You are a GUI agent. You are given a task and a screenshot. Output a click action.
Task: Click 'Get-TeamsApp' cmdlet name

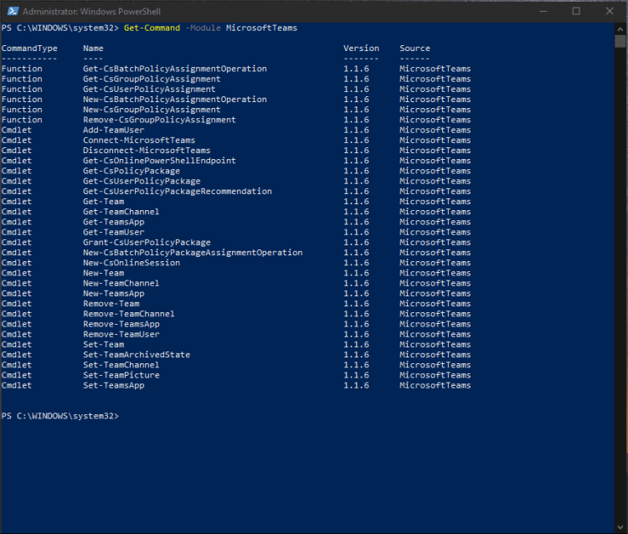click(114, 222)
